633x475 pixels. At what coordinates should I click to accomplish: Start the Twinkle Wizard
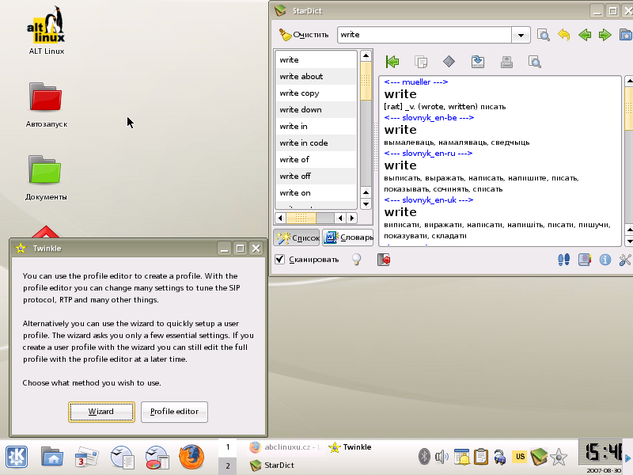coord(101,412)
